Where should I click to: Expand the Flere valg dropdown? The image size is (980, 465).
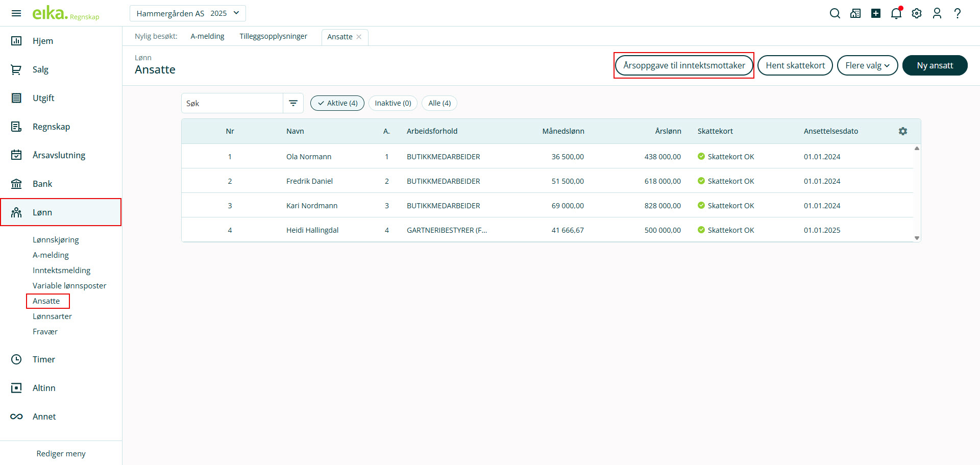pyautogui.click(x=867, y=65)
